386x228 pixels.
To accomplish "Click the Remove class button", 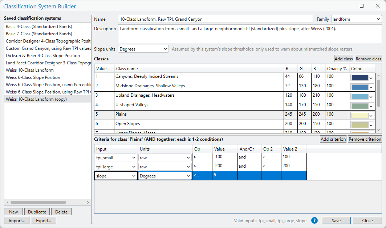I will tap(368, 59).
